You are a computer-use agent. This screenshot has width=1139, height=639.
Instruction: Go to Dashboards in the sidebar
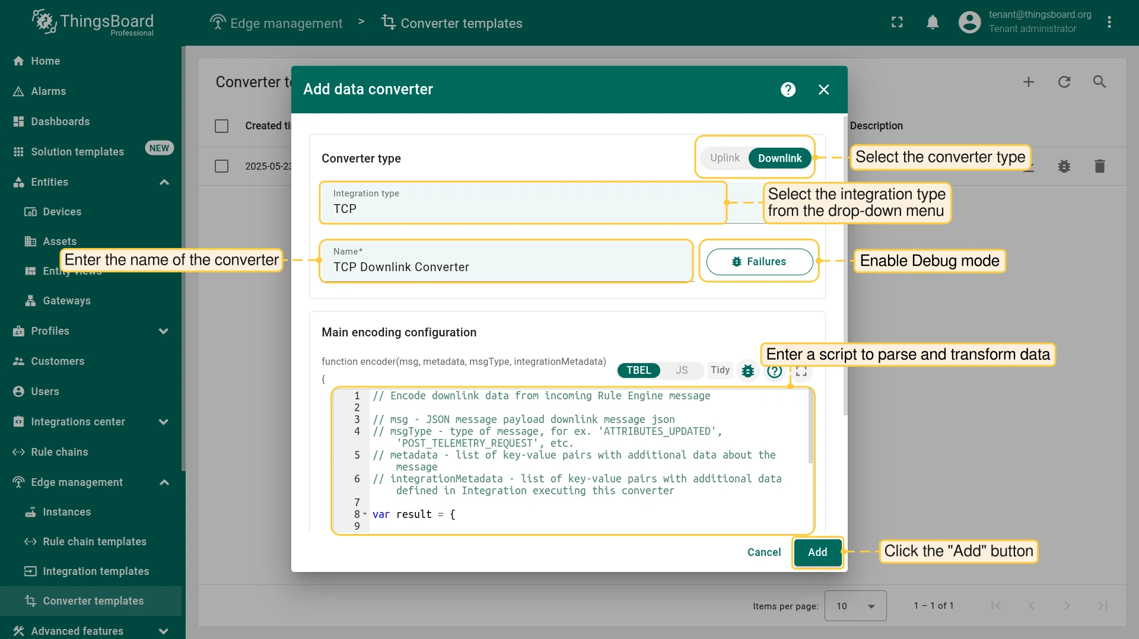click(60, 122)
